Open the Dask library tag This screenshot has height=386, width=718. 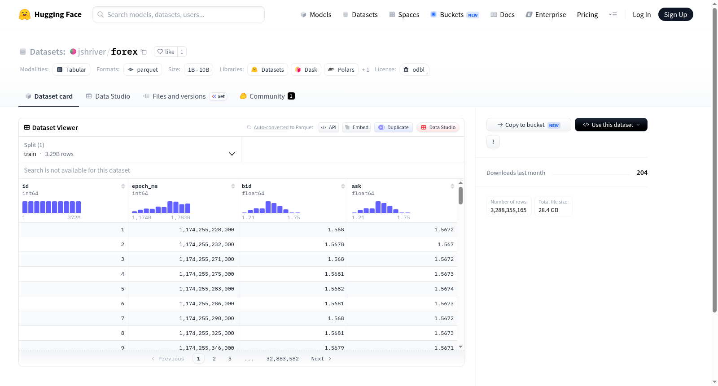[x=306, y=69]
